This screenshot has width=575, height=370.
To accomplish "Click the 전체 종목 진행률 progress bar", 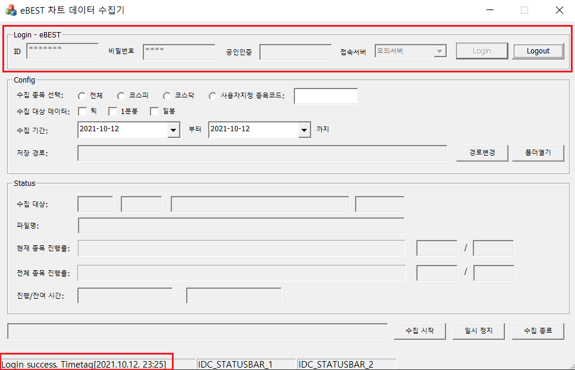I will (x=241, y=273).
